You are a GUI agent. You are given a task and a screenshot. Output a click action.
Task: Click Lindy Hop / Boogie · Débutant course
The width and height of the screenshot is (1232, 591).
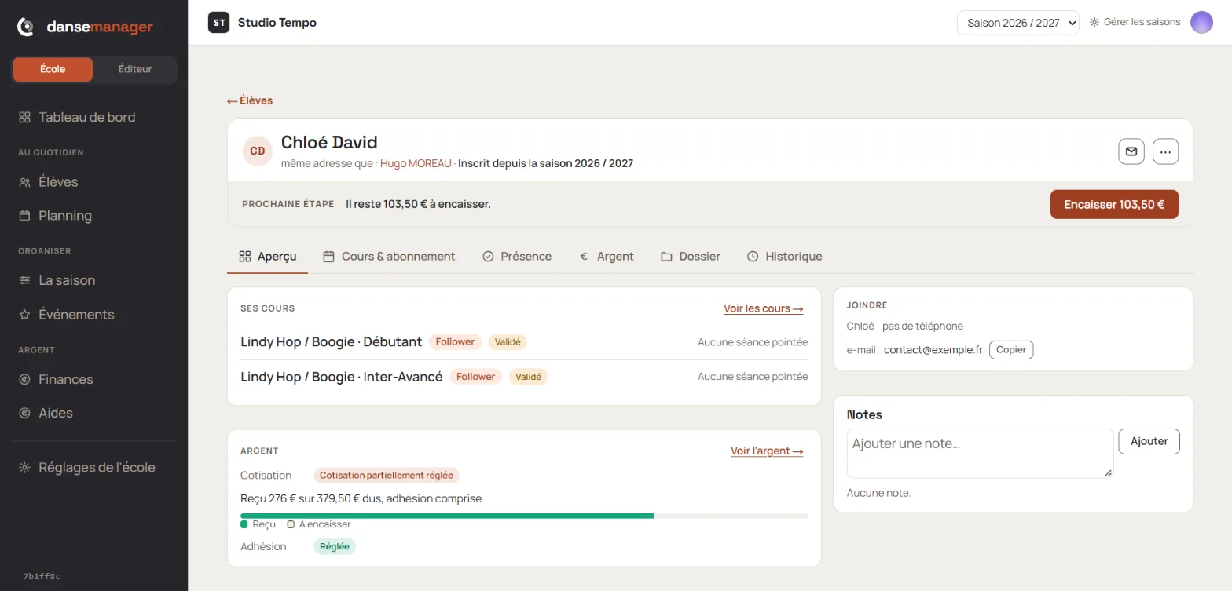pyautogui.click(x=331, y=342)
